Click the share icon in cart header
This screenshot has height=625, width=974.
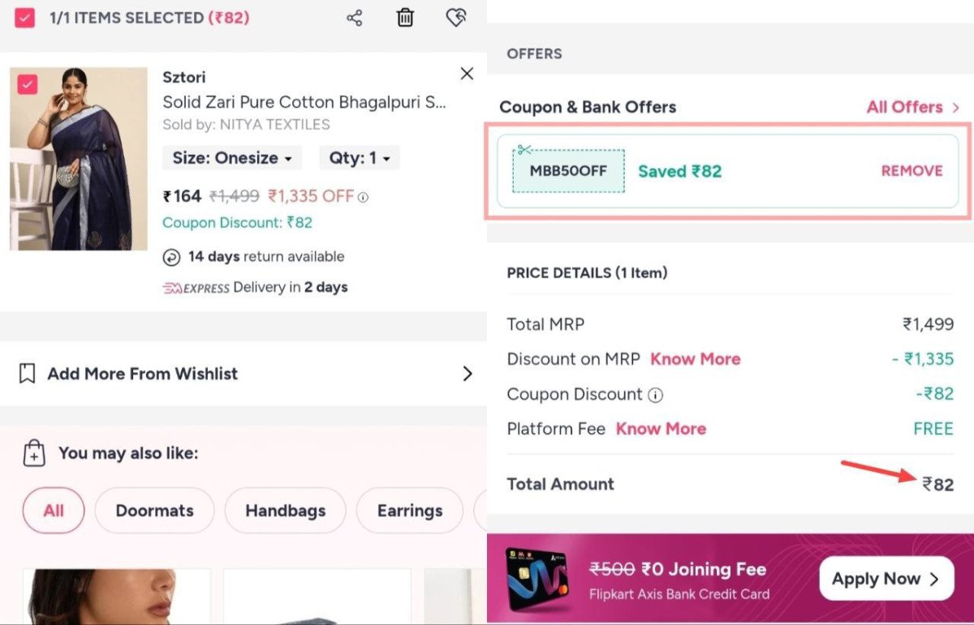click(355, 18)
